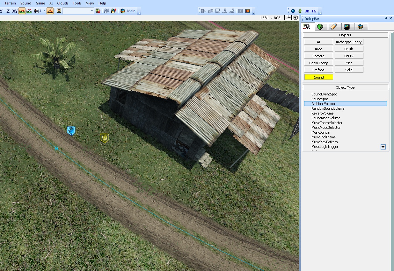Expand the Object Type list arrow

383,147
